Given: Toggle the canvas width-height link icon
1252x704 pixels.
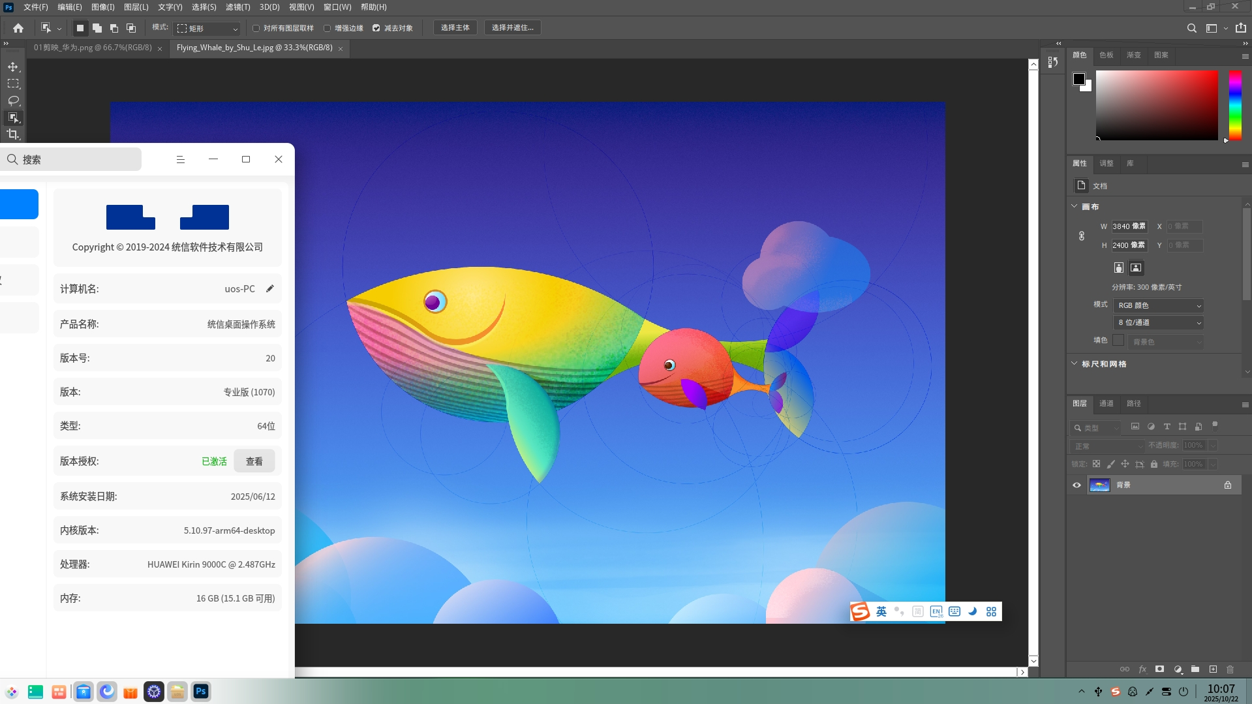Looking at the screenshot, I should (x=1081, y=236).
